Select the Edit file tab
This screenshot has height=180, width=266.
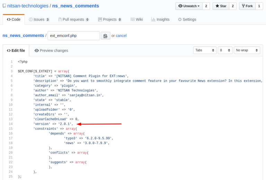[16, 51]
